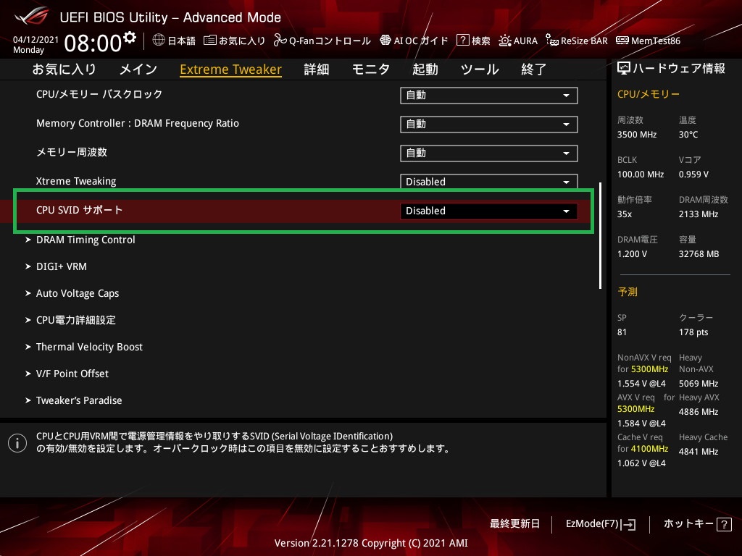Open Q-Fan control fan icon
Viewport: 742px width, 556px height.
click(280, 41)
